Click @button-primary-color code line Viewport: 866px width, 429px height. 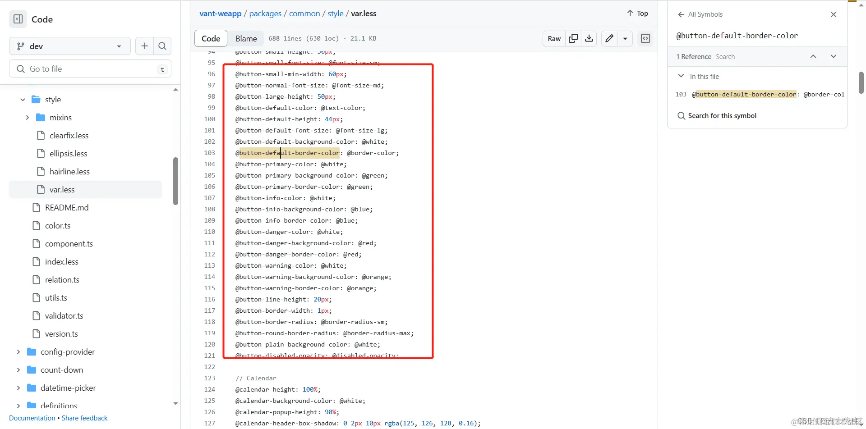[x=291, y=164]
